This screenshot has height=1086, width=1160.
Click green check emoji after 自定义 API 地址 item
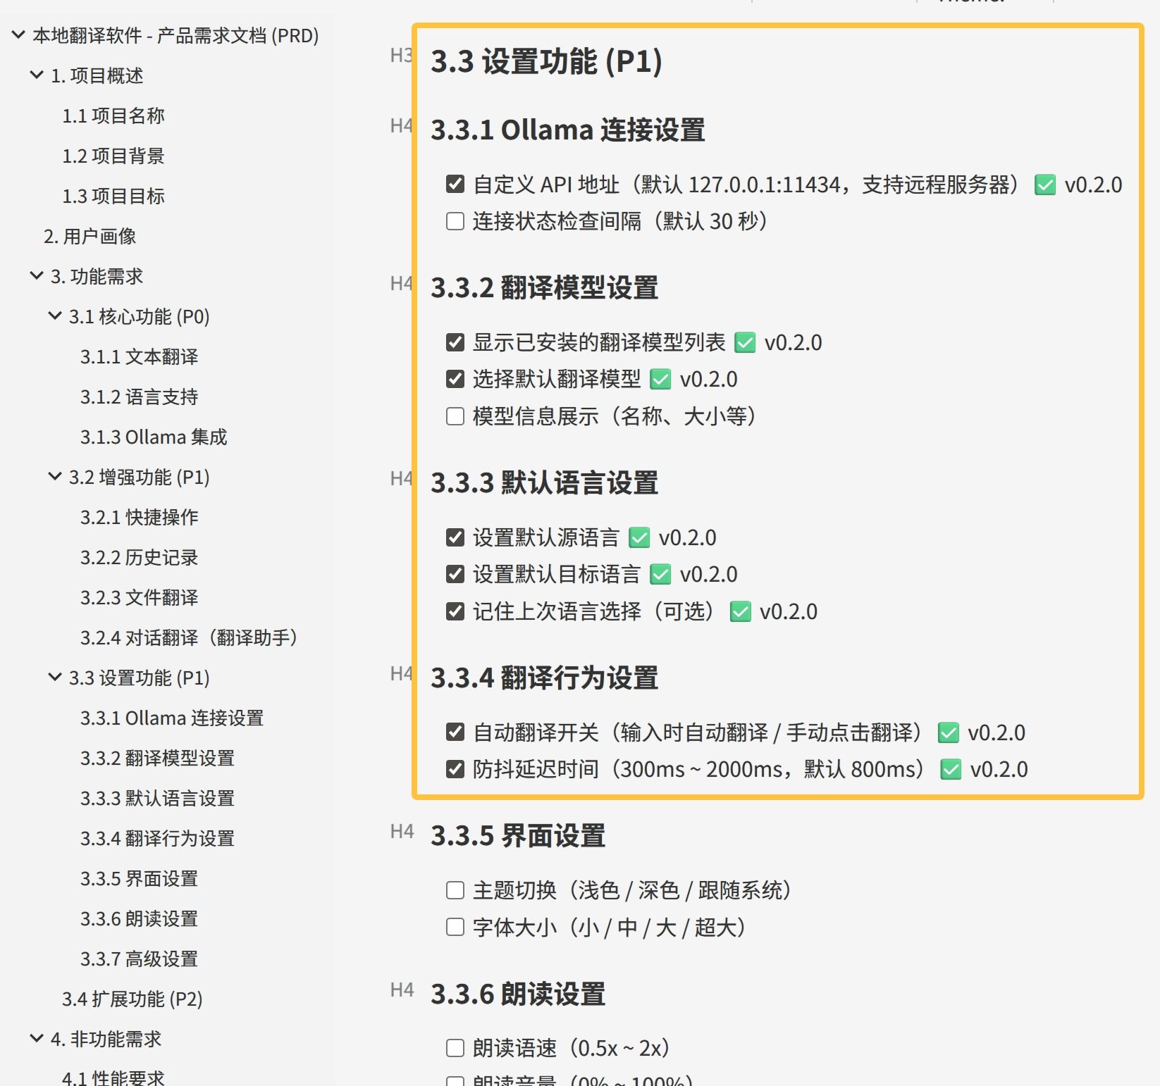point(1045,185)
